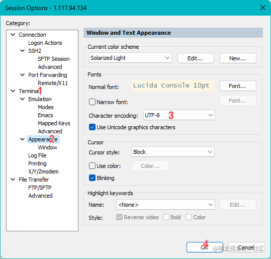This screenshot has height=259, width=271.
Task: Open the color scheme dropdown
Action: (130, 58)
